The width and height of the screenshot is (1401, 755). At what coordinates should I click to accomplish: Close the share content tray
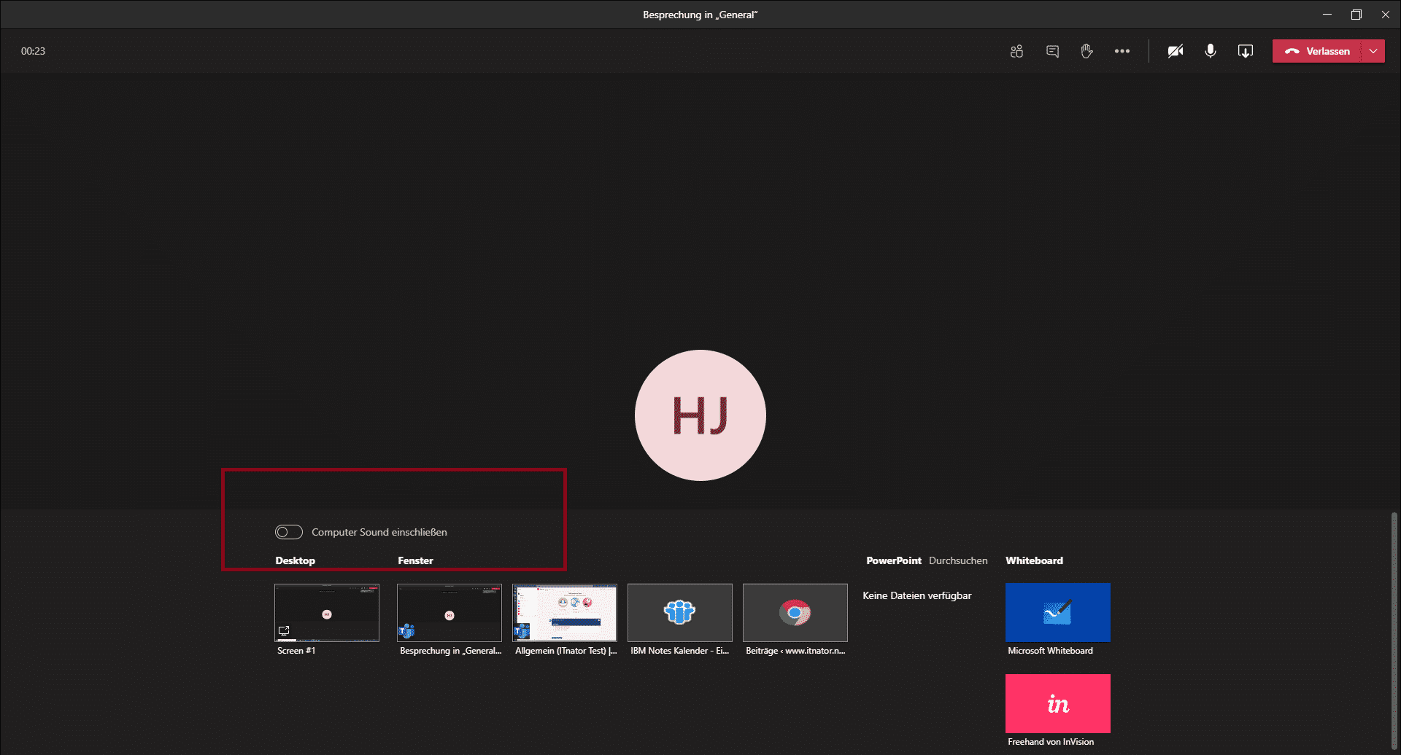(x=1245, y=51)
